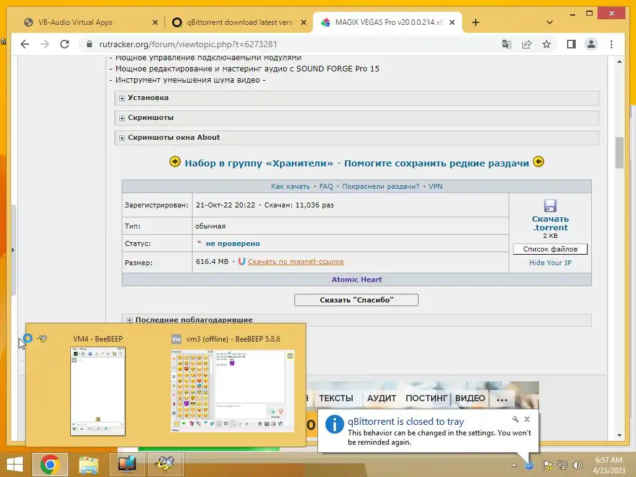Click the monitor app taskbar icon
The width and height of the screenshot is (636, 477).
coord(127,465)
